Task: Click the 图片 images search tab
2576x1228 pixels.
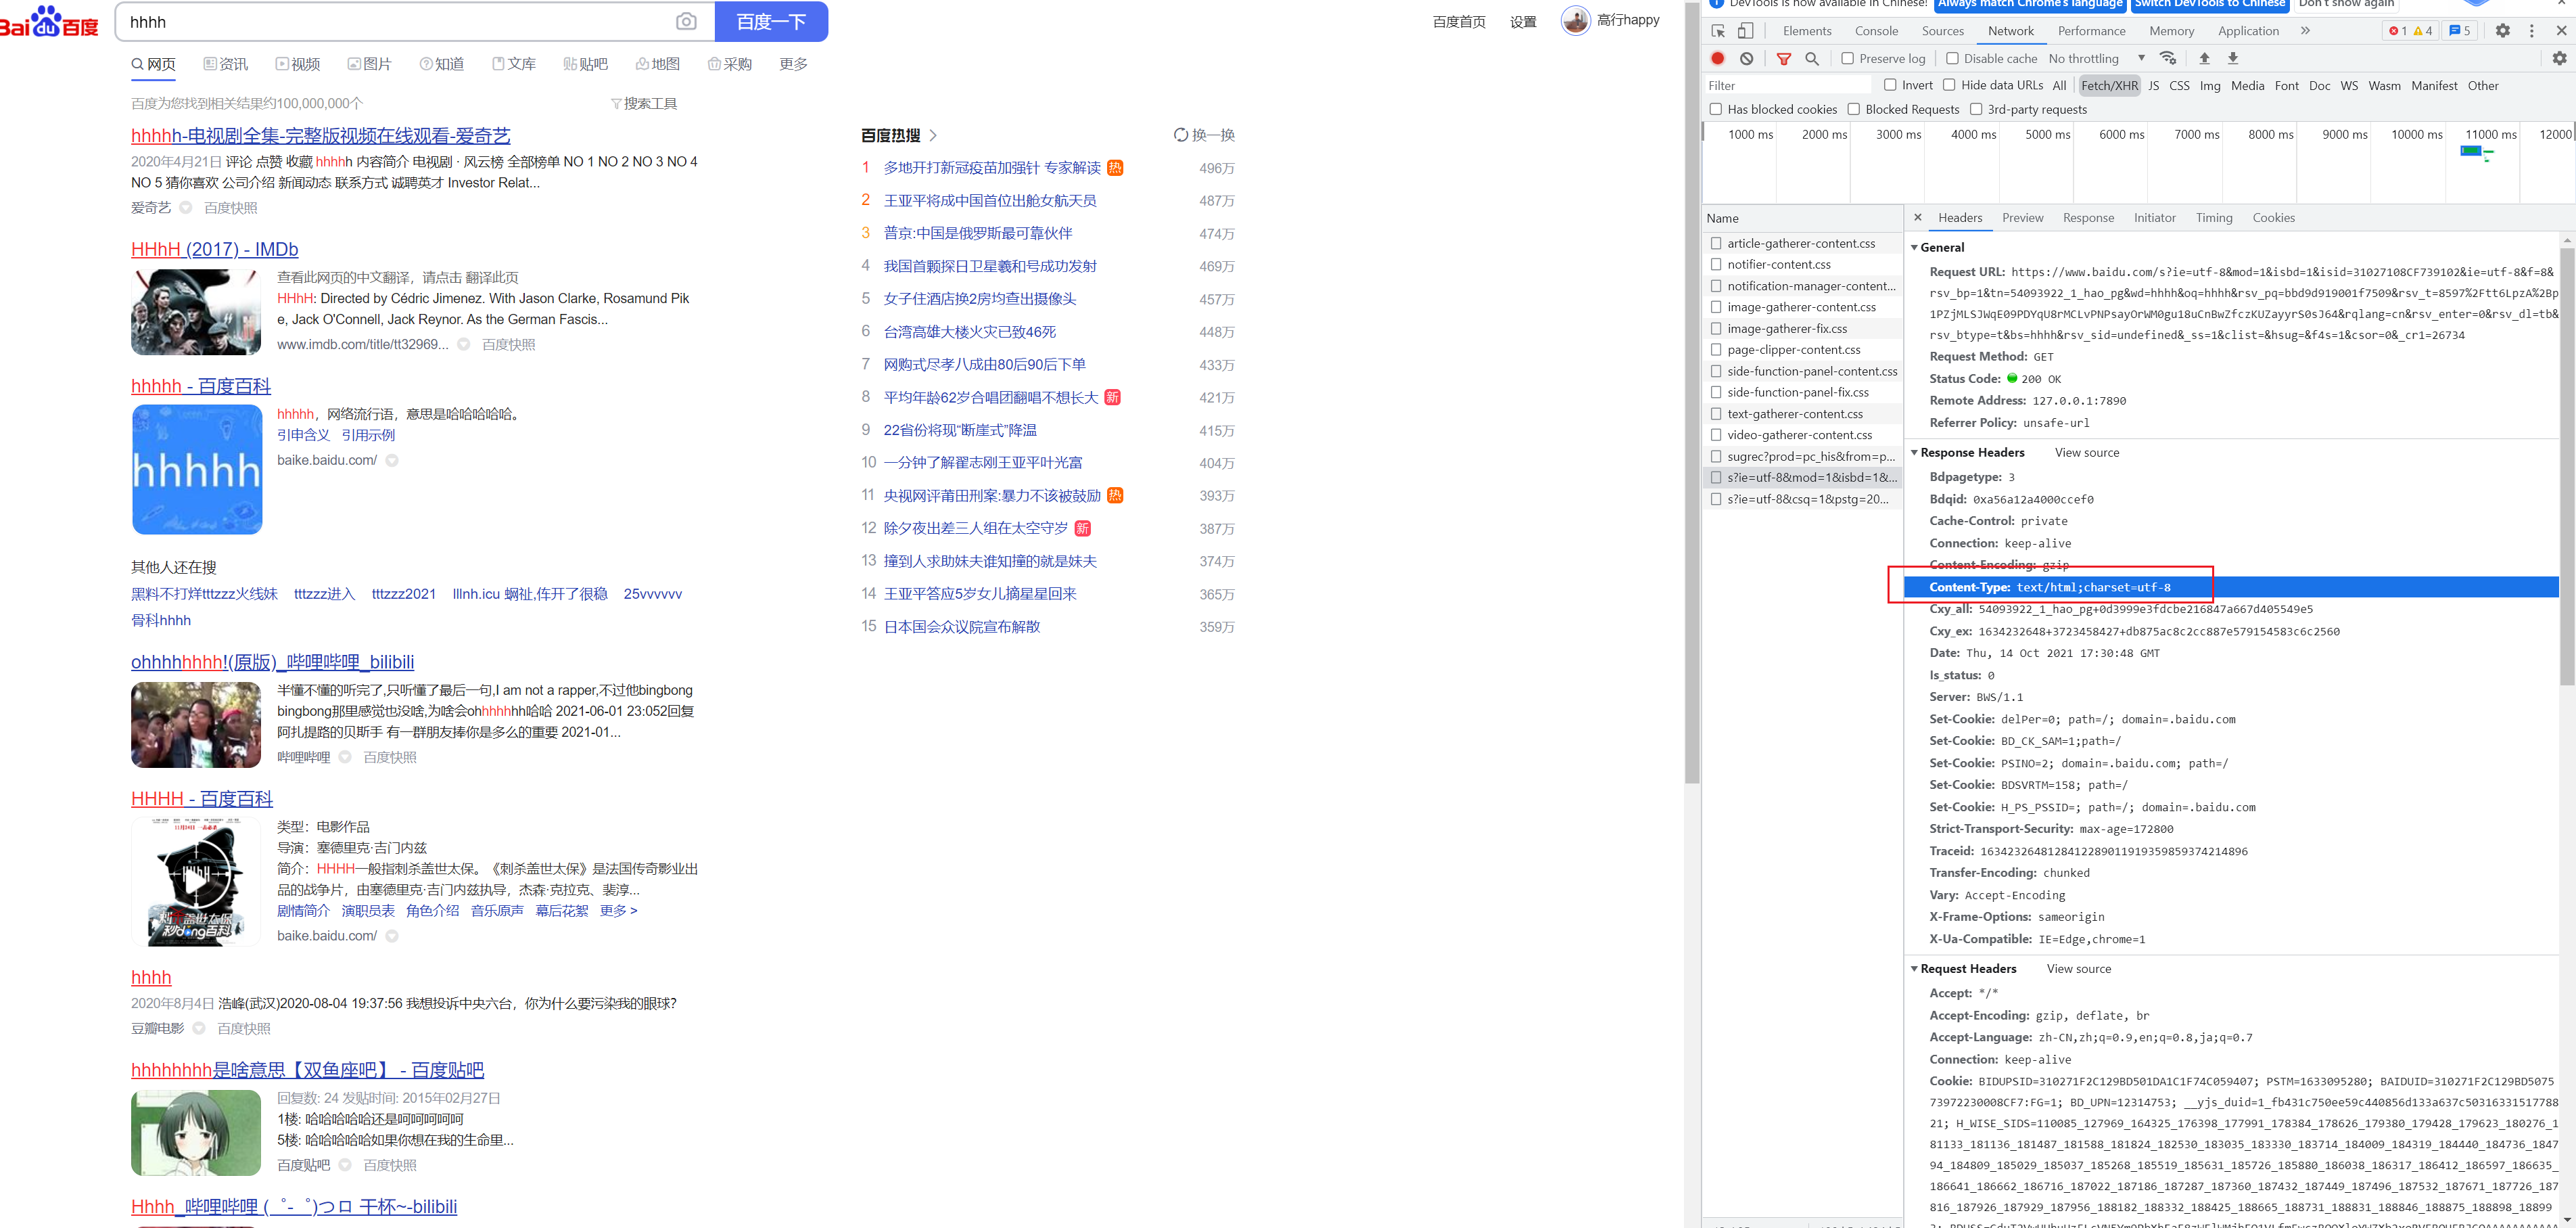Action: point(369,64)
